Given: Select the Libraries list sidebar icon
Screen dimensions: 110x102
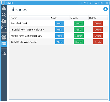Looking at the screenshot, I should click(4, 44).
